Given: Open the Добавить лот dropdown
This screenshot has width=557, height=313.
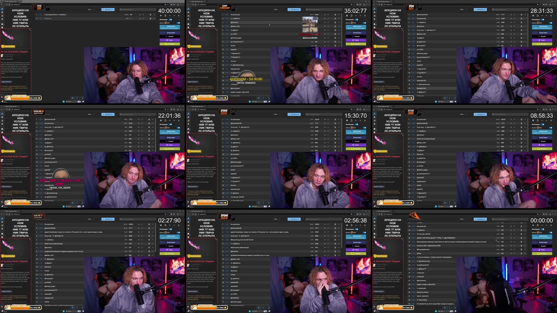Looking at the screenshot, I should (108, 9).
